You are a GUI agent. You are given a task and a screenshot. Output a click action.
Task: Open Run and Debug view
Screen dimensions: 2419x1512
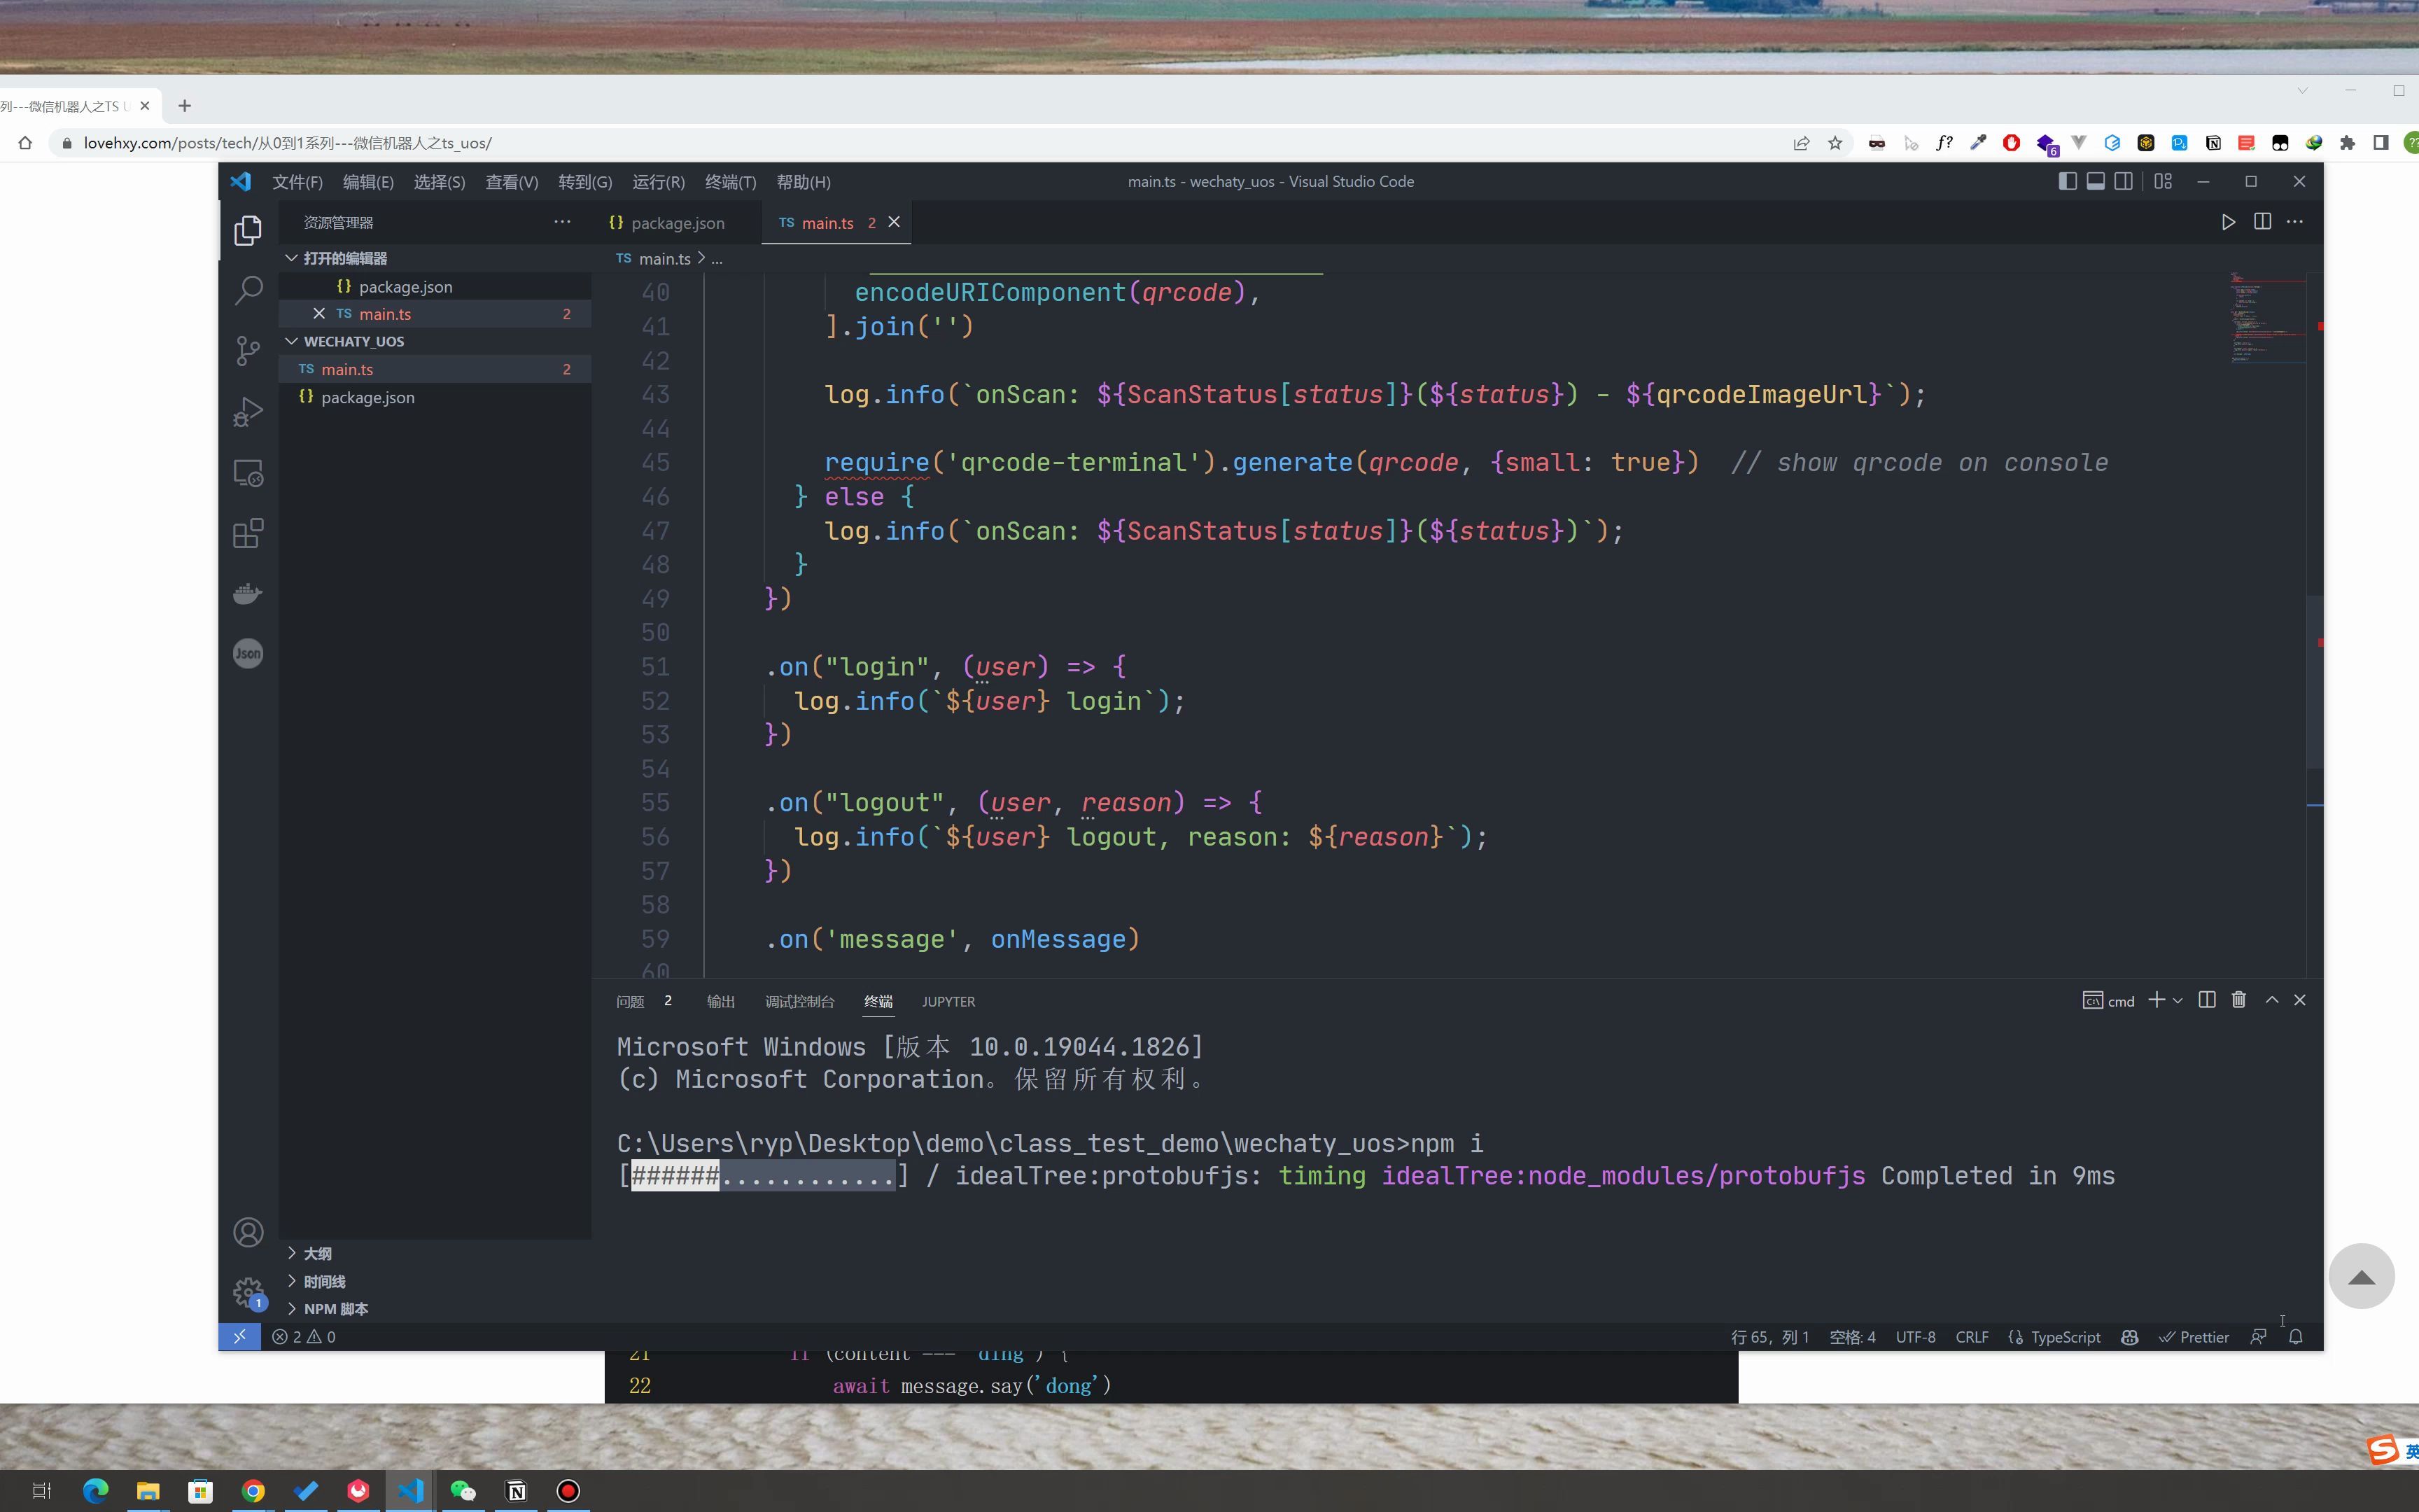point(248,412)
